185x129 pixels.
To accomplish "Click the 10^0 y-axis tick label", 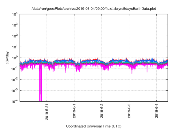I will [15, 58].
